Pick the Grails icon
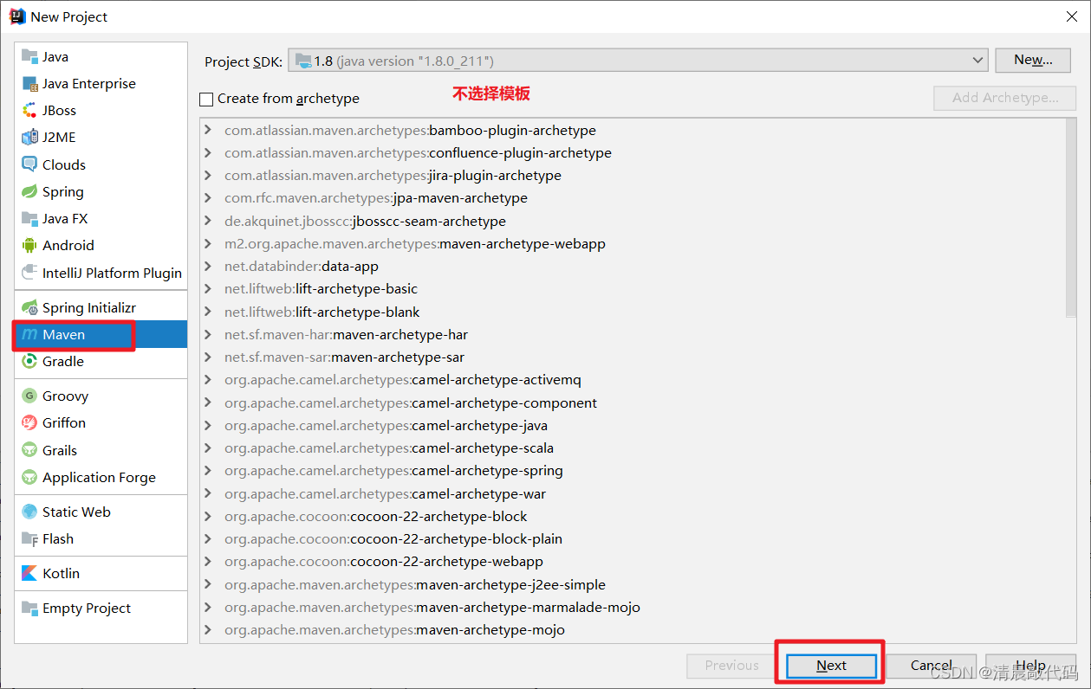Viewport: 1091px width, 689px height. [29, 450]
